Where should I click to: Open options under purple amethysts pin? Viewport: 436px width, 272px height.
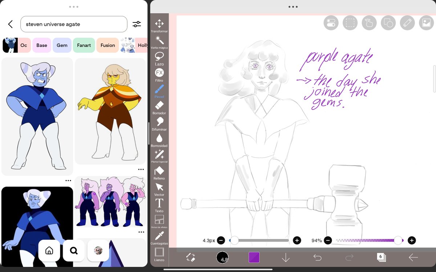141,232
